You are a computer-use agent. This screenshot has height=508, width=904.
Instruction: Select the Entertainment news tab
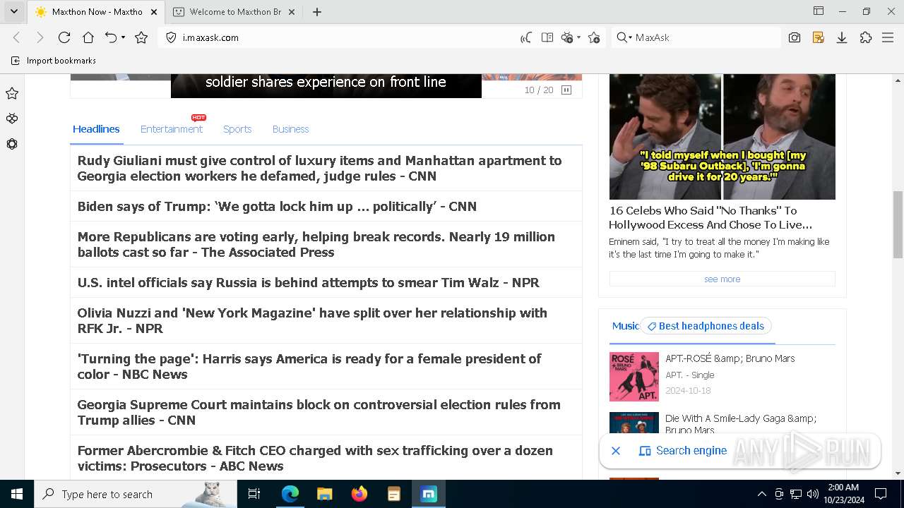(x=172, y=129)
